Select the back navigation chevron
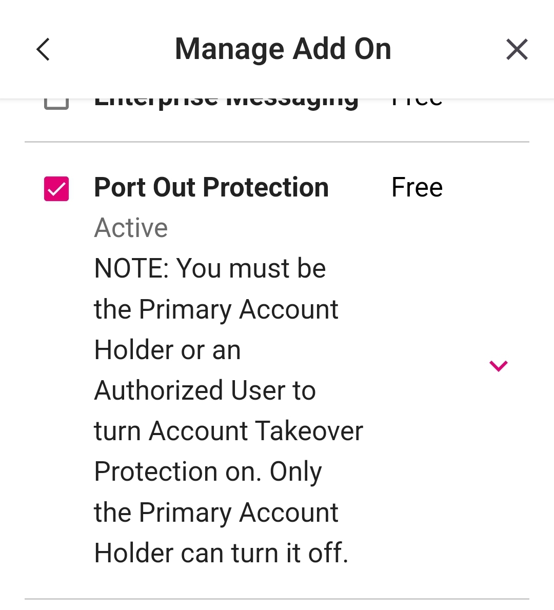The width and height of the screenshot is (554, 610). point(43,49)
